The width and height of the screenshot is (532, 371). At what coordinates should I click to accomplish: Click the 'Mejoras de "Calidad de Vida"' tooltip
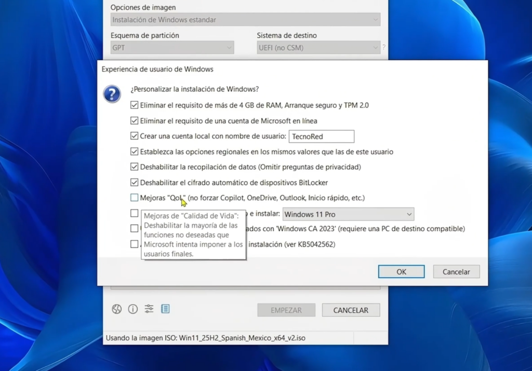(194, 235)
